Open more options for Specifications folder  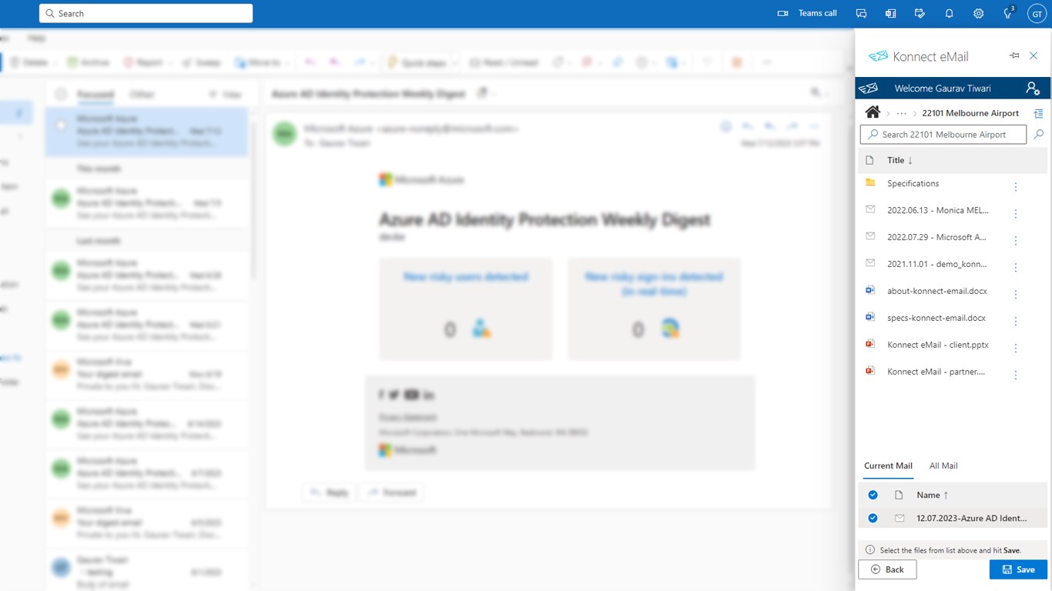coord(1016,187)
